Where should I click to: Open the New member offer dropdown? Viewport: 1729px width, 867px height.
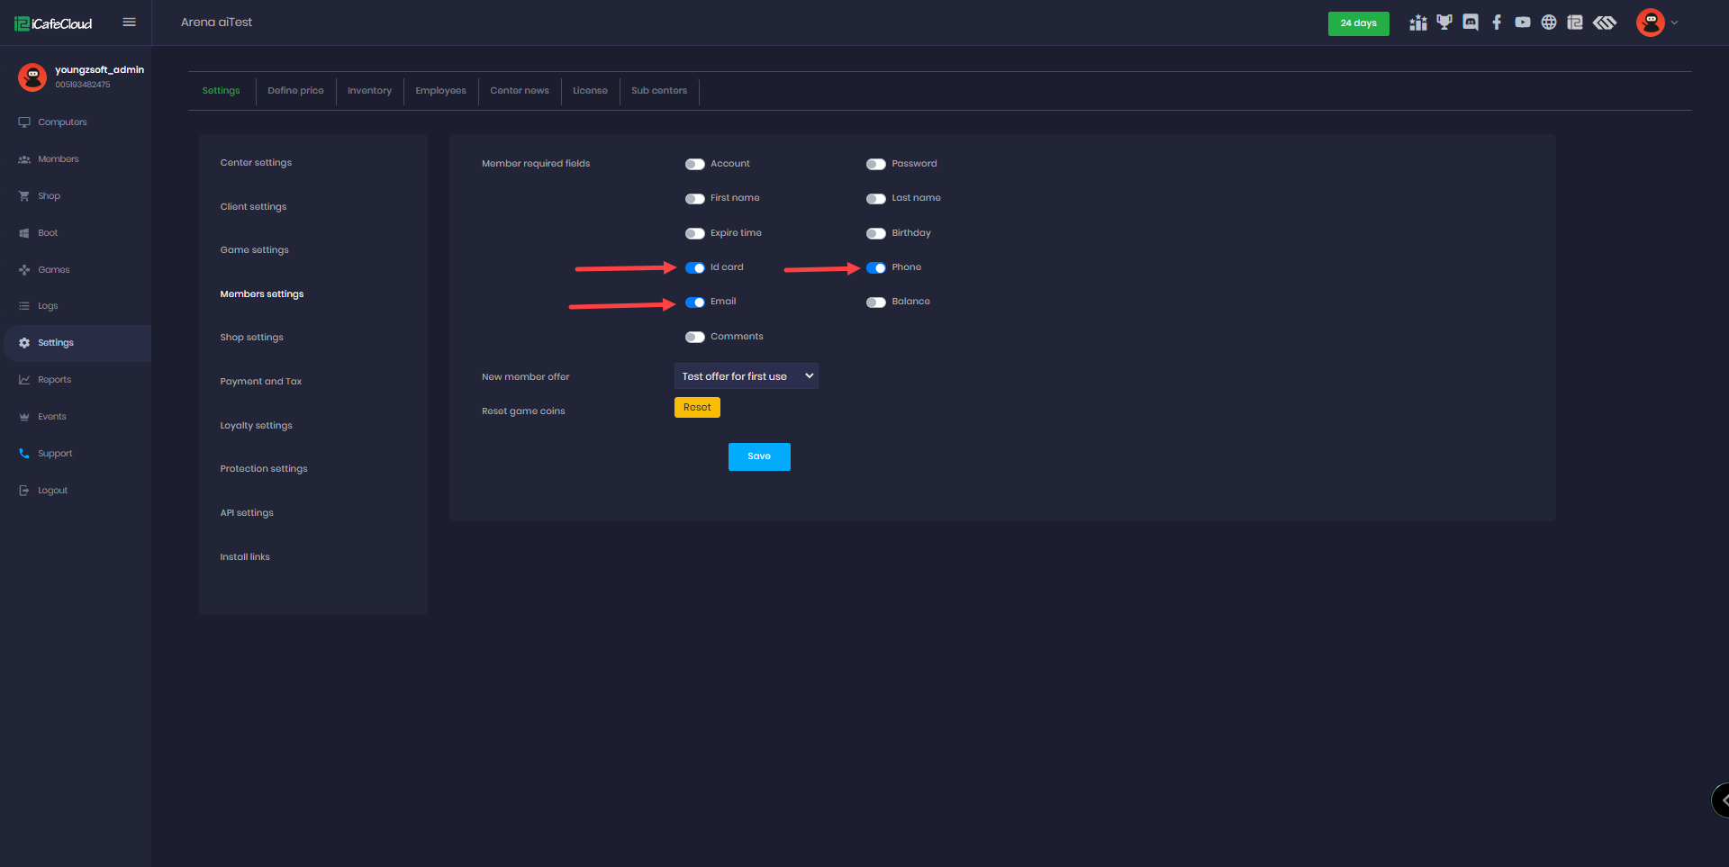(746, 376)
